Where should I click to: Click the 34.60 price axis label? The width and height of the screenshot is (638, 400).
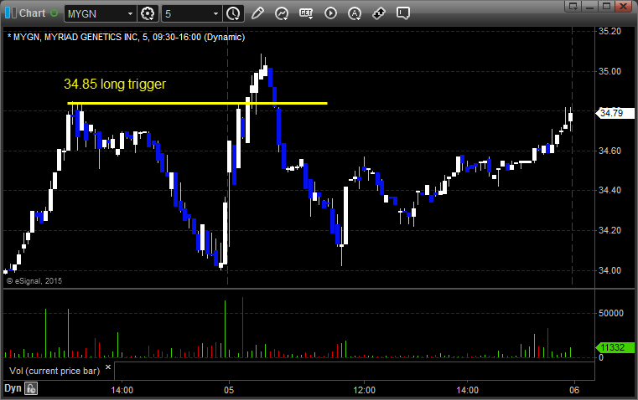(x=610, y=151)
